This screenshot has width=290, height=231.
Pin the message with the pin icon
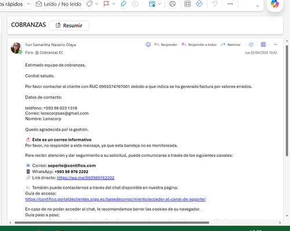click(x=124, y=4)
